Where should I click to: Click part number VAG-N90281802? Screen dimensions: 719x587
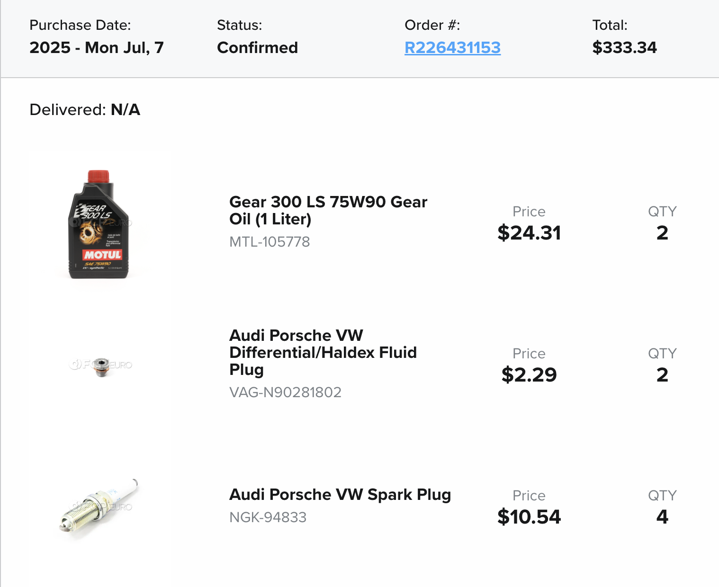[x=285, y=392]
